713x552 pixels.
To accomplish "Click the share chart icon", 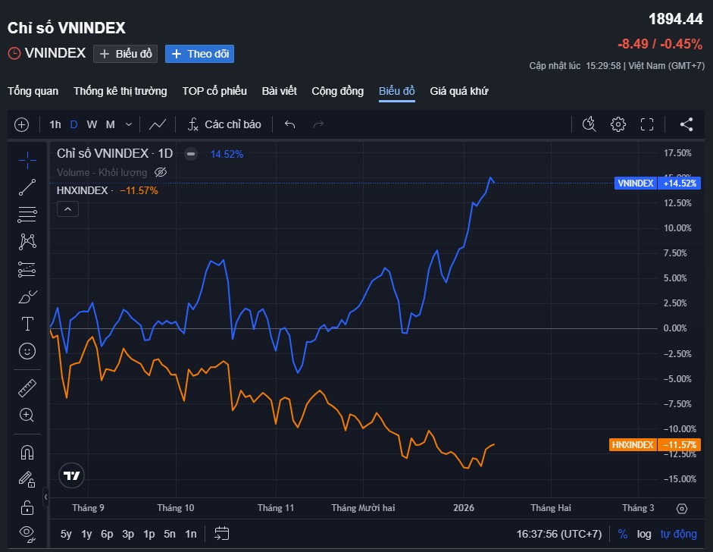I will pos(686,124).
